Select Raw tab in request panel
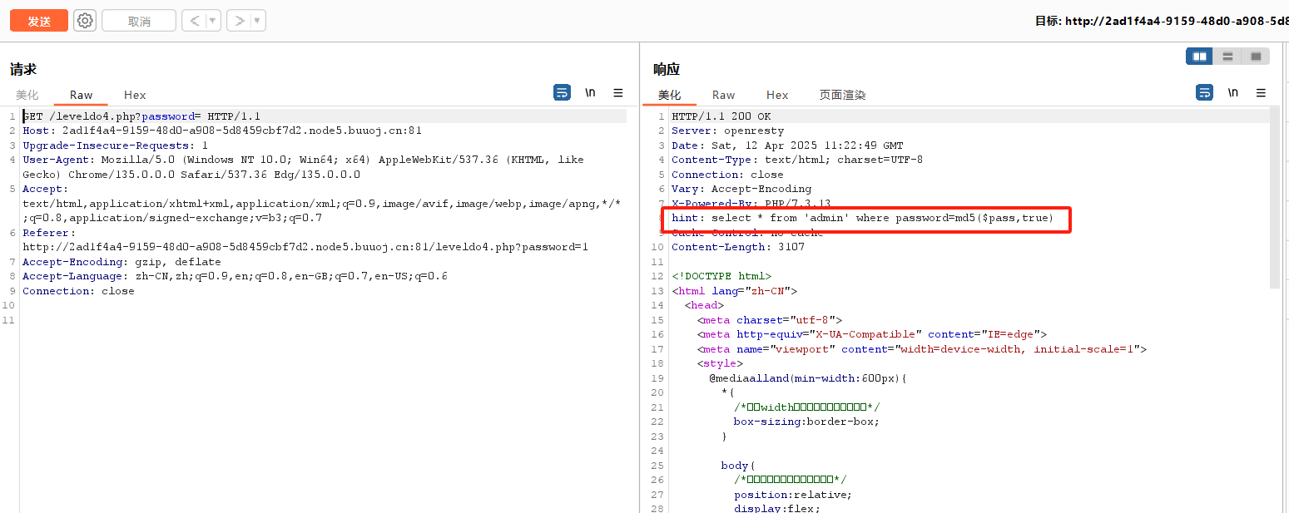Screen dimensions: 1289x513 [82, 95]
